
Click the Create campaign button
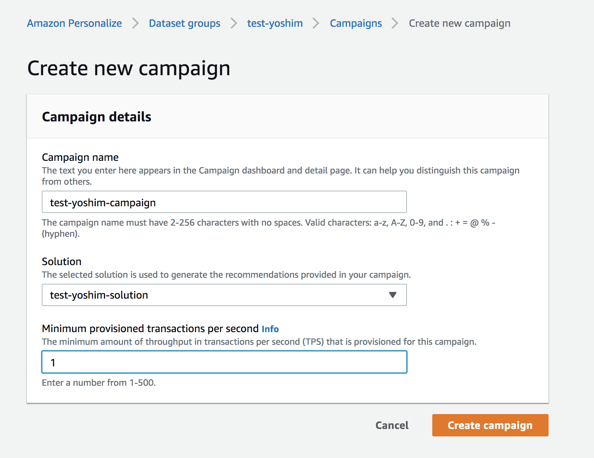point(490,425)
